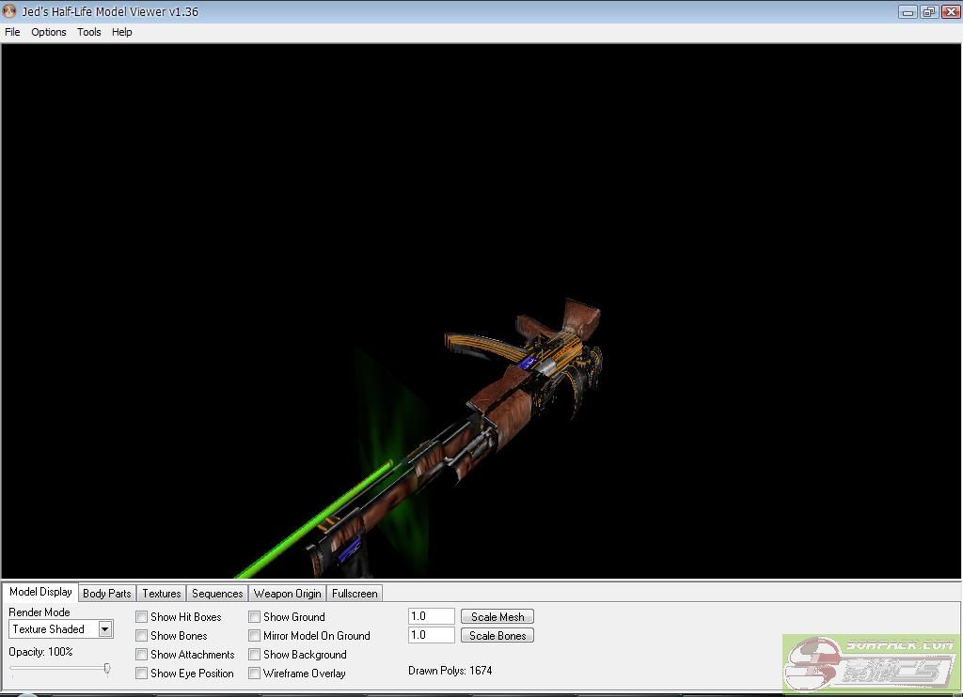963x697 pixels.
Task: Click the Scale Mesh button
Action: 497,617
